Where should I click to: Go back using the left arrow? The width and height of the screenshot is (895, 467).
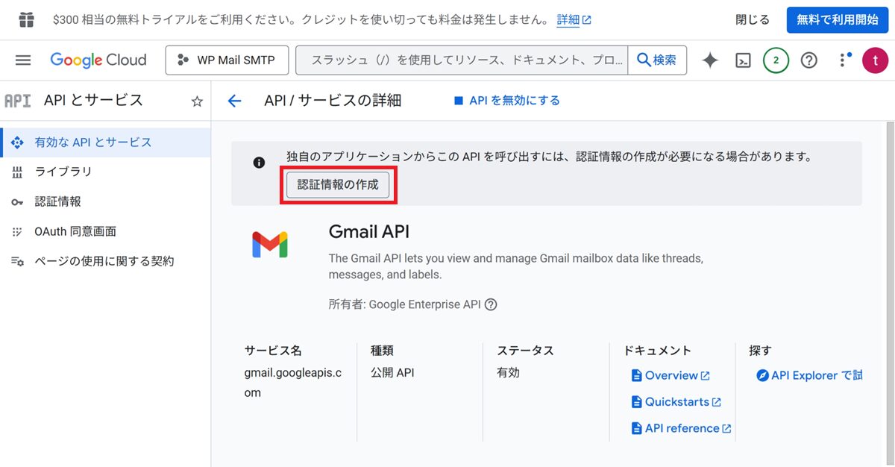point(235,101)
